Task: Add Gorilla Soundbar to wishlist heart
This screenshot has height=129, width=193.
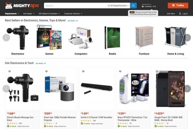Action: coord(83,71)
